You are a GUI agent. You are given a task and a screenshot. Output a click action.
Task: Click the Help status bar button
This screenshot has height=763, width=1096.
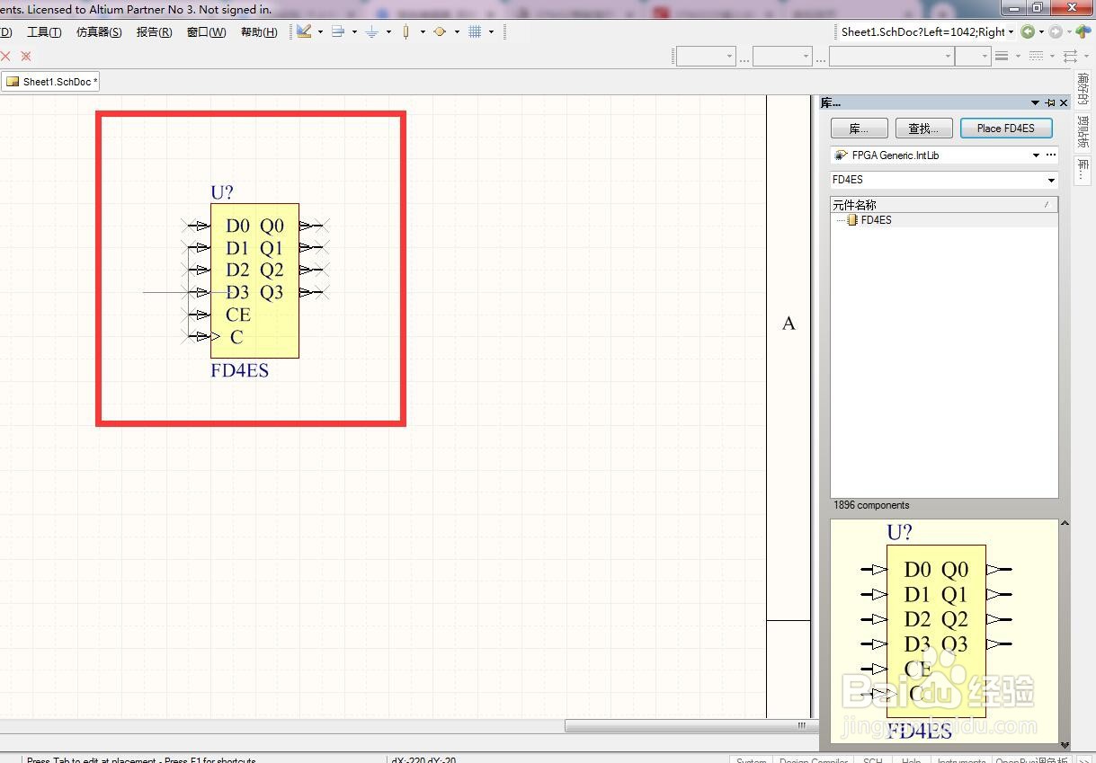911,759
